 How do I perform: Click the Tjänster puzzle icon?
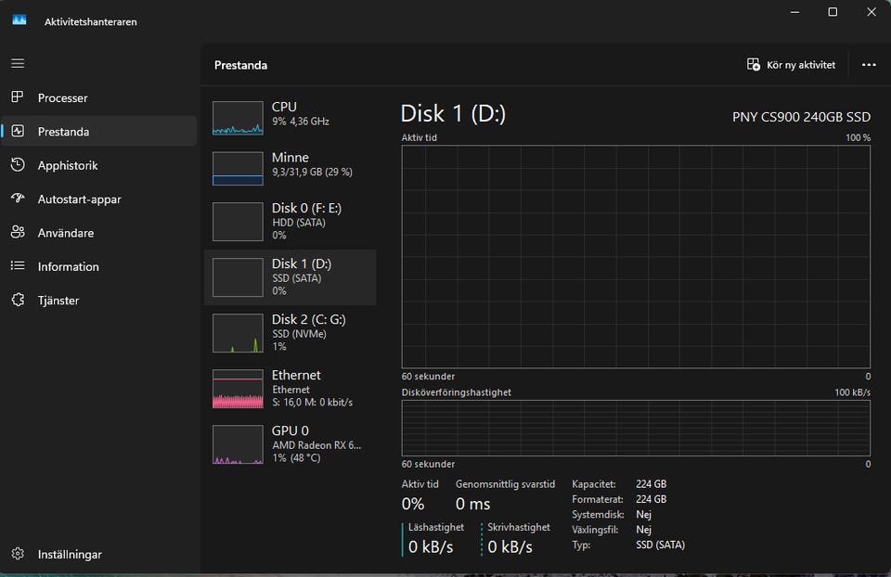[x=18, y=300]
